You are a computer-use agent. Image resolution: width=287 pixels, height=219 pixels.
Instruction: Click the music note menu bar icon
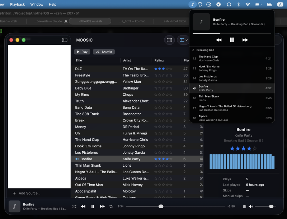tap(193, 4)
